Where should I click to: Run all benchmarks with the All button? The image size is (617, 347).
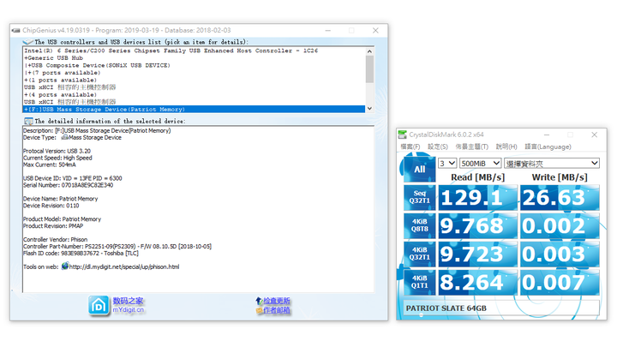419,169
